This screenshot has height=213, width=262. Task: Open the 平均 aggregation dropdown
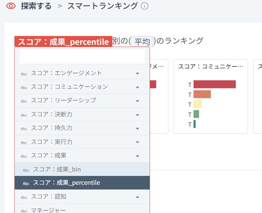[142, 41]
